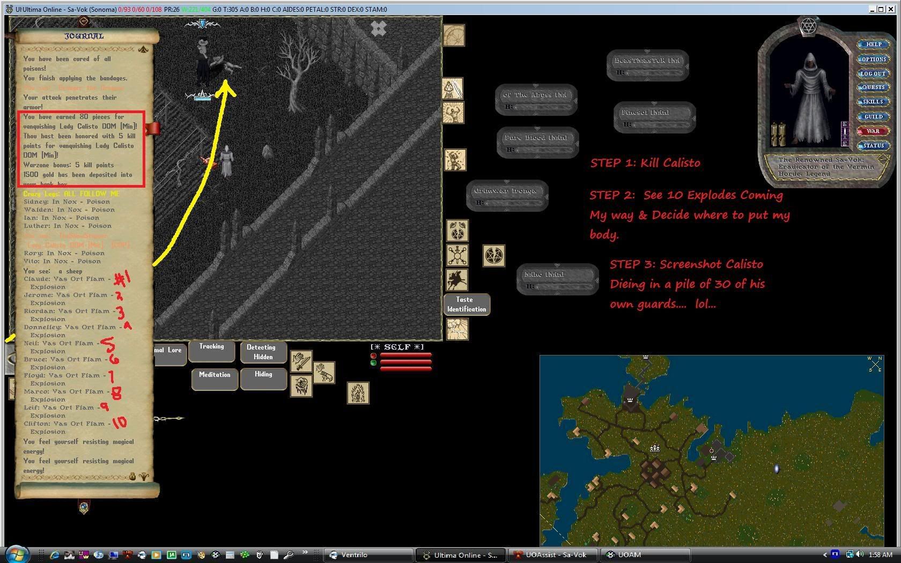Switch to the Ultima Online taskbar window
Viewport: 901px width, 563px height.
pos(461,555)
